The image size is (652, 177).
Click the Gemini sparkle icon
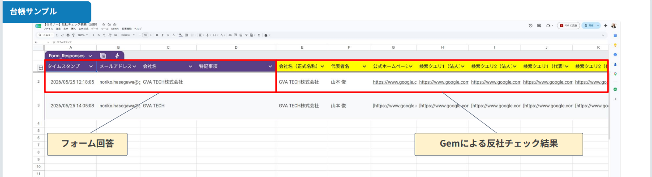coord(605,25)
